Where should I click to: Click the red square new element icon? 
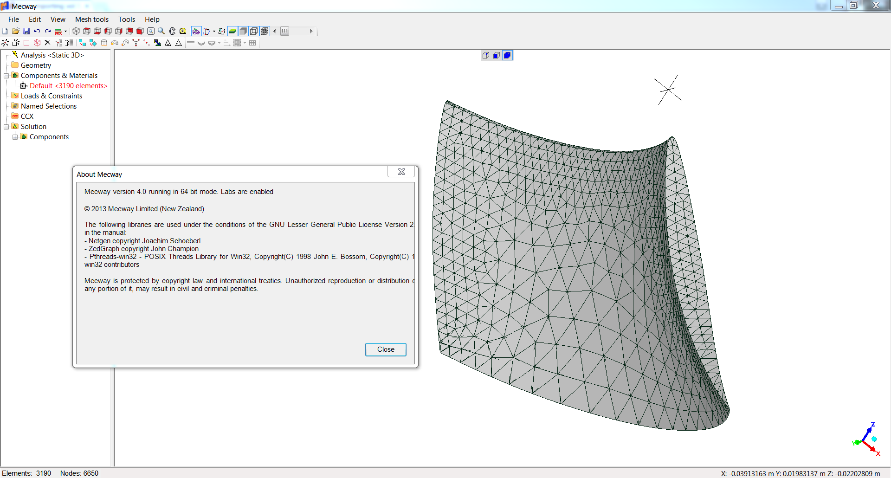[x=26, y=43]
